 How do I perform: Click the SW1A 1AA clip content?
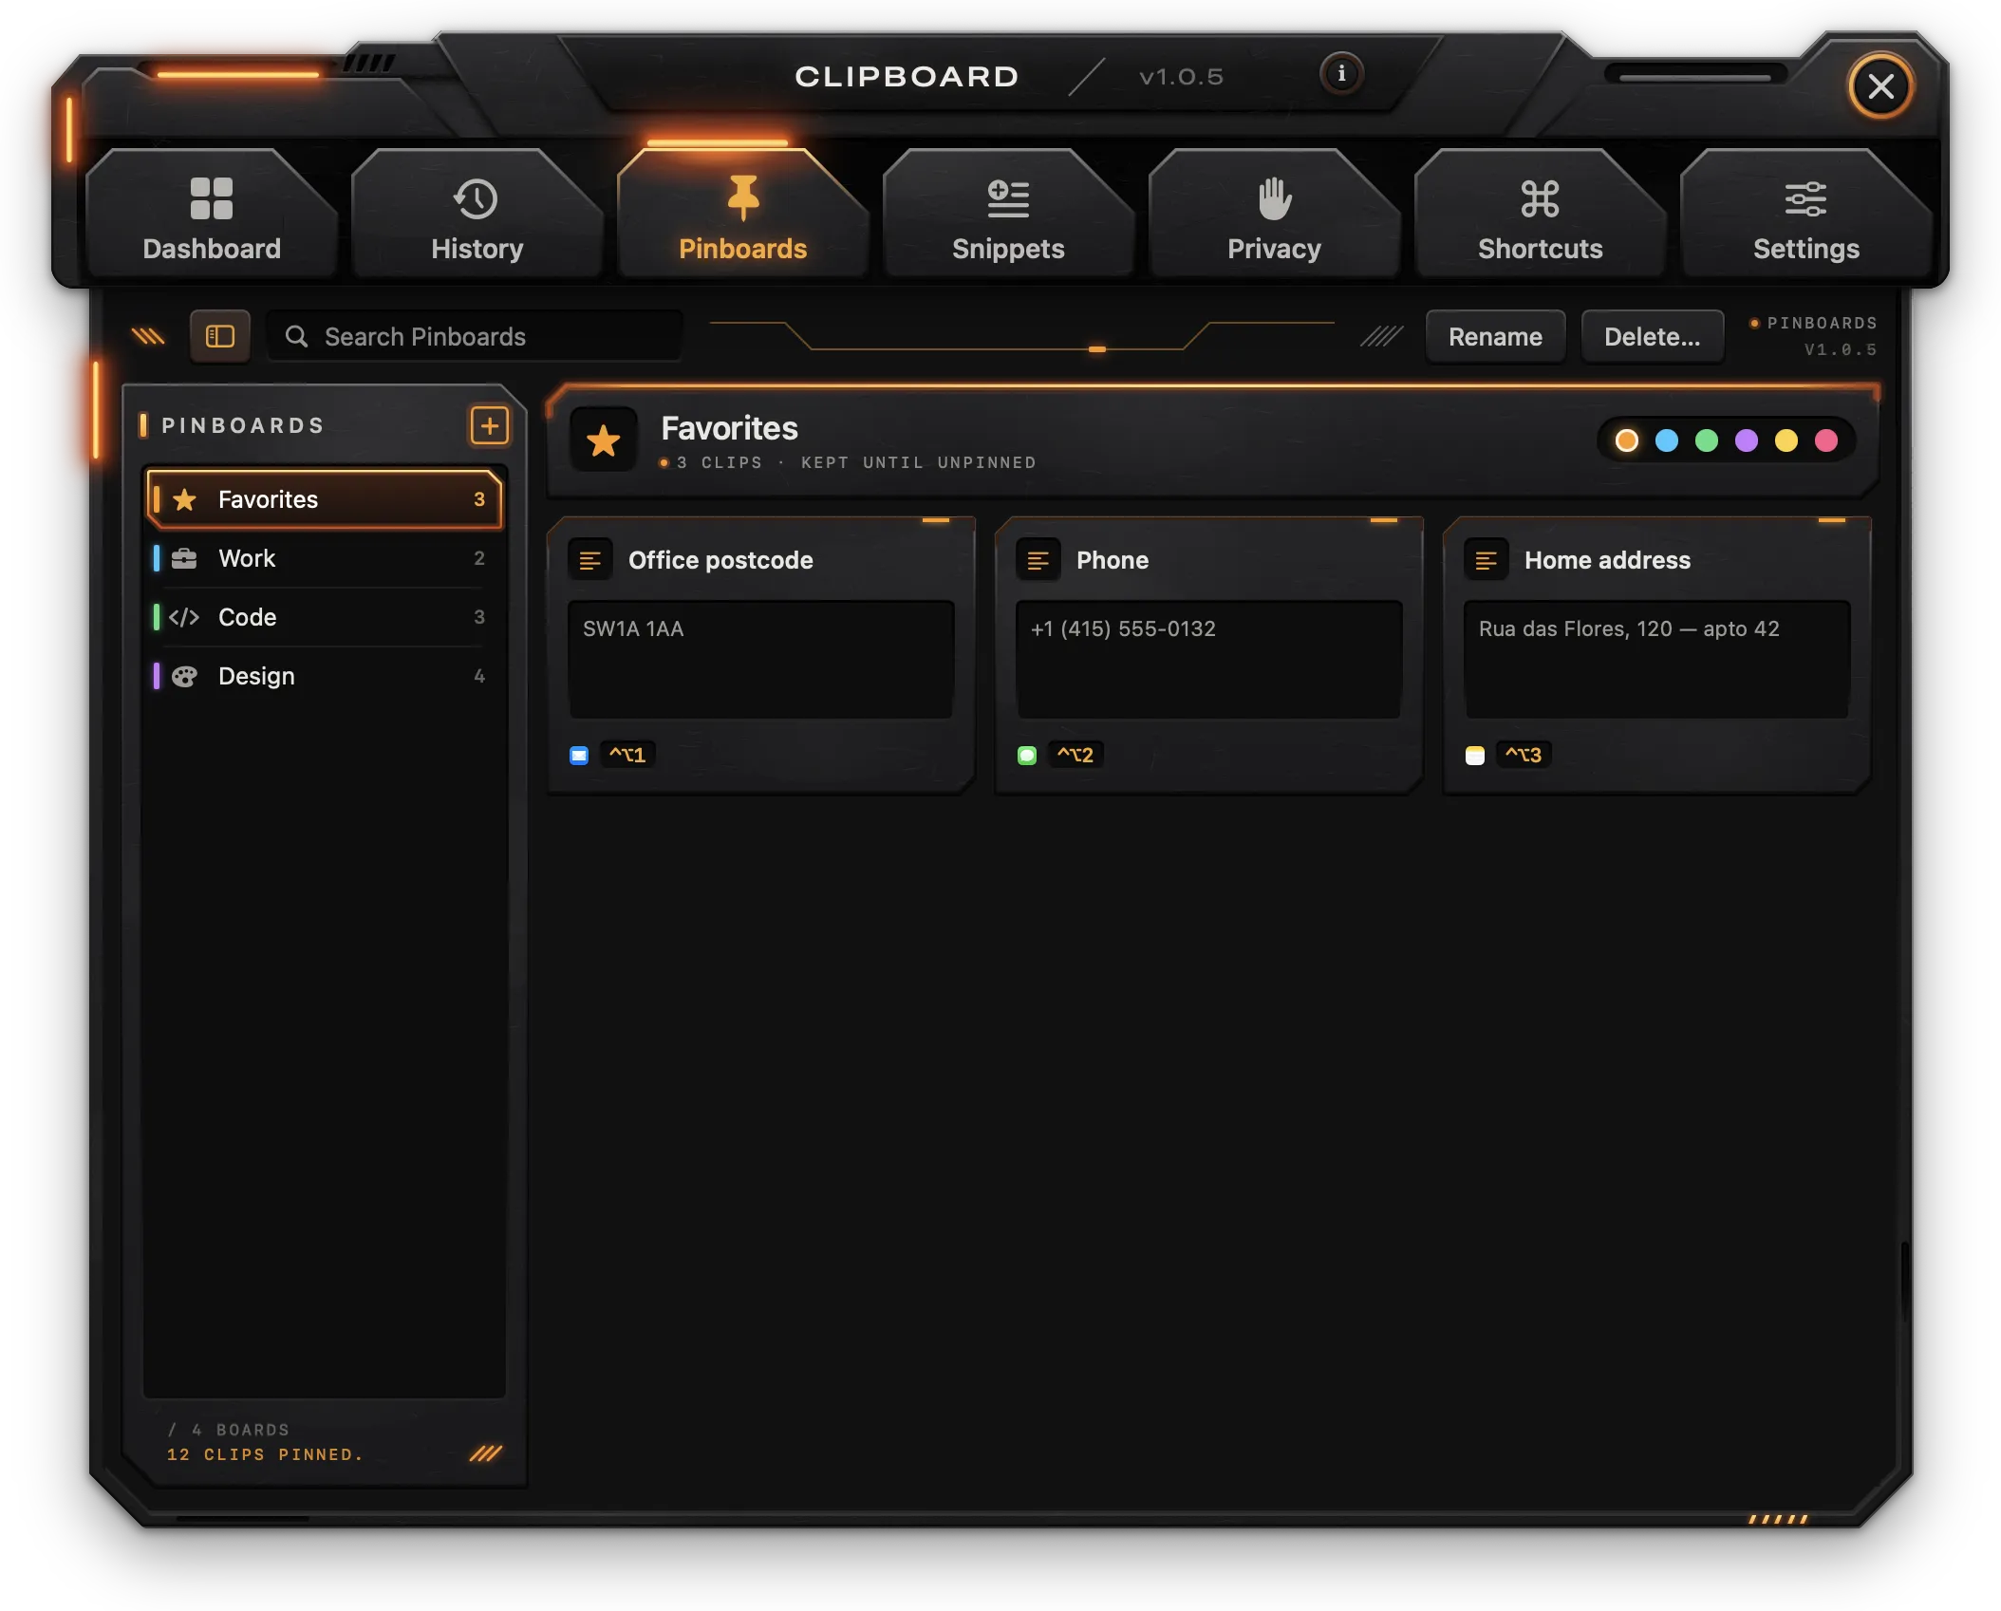coord(761,660)
